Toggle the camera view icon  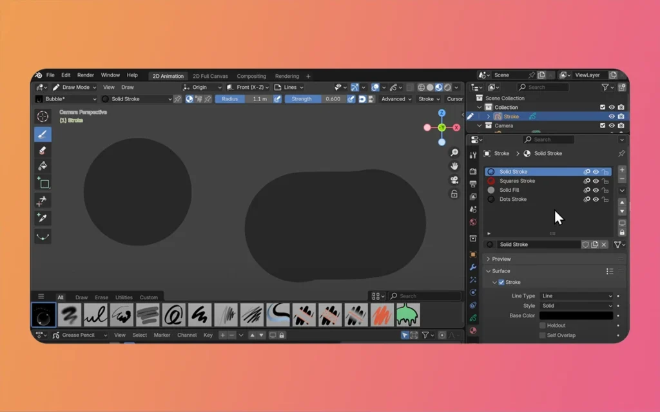pyautogui.click(x=454, y=180)
